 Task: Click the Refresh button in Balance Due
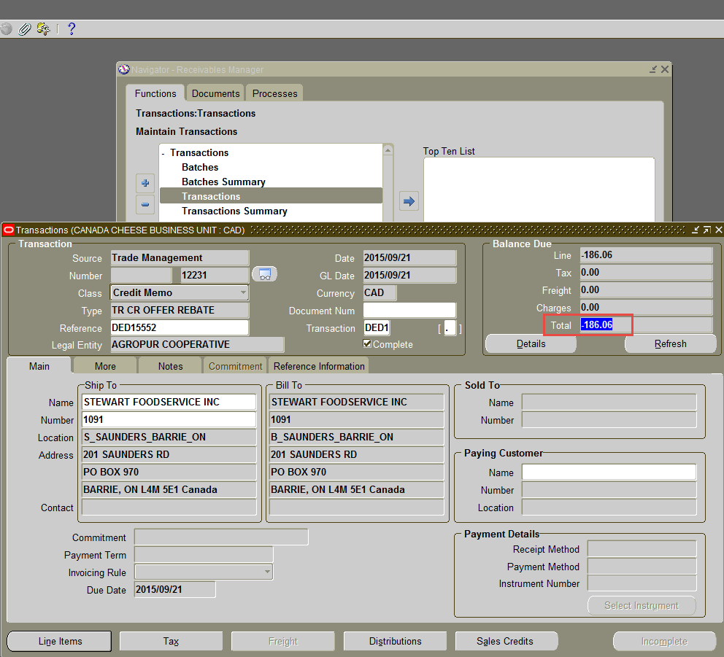[670, 344]
